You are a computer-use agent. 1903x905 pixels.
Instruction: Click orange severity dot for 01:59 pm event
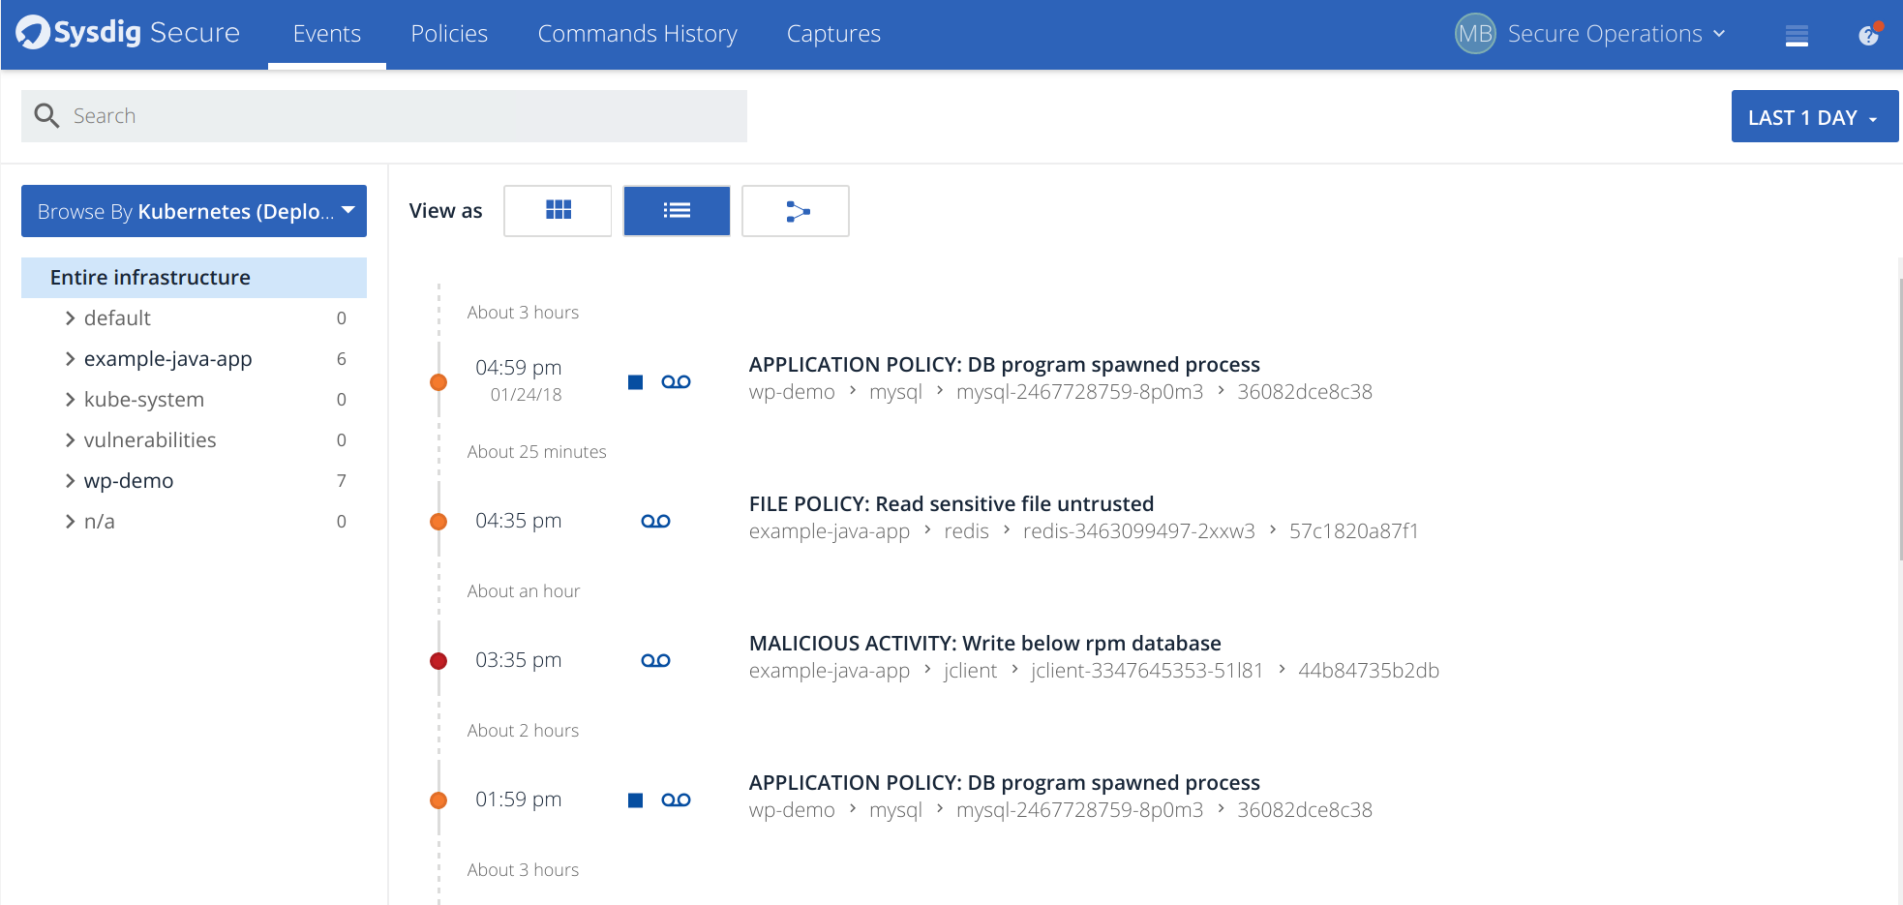coord(438,800)
